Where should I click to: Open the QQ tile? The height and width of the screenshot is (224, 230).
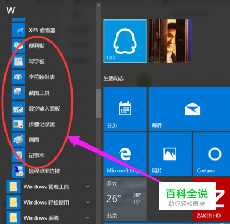click(125, 41)
